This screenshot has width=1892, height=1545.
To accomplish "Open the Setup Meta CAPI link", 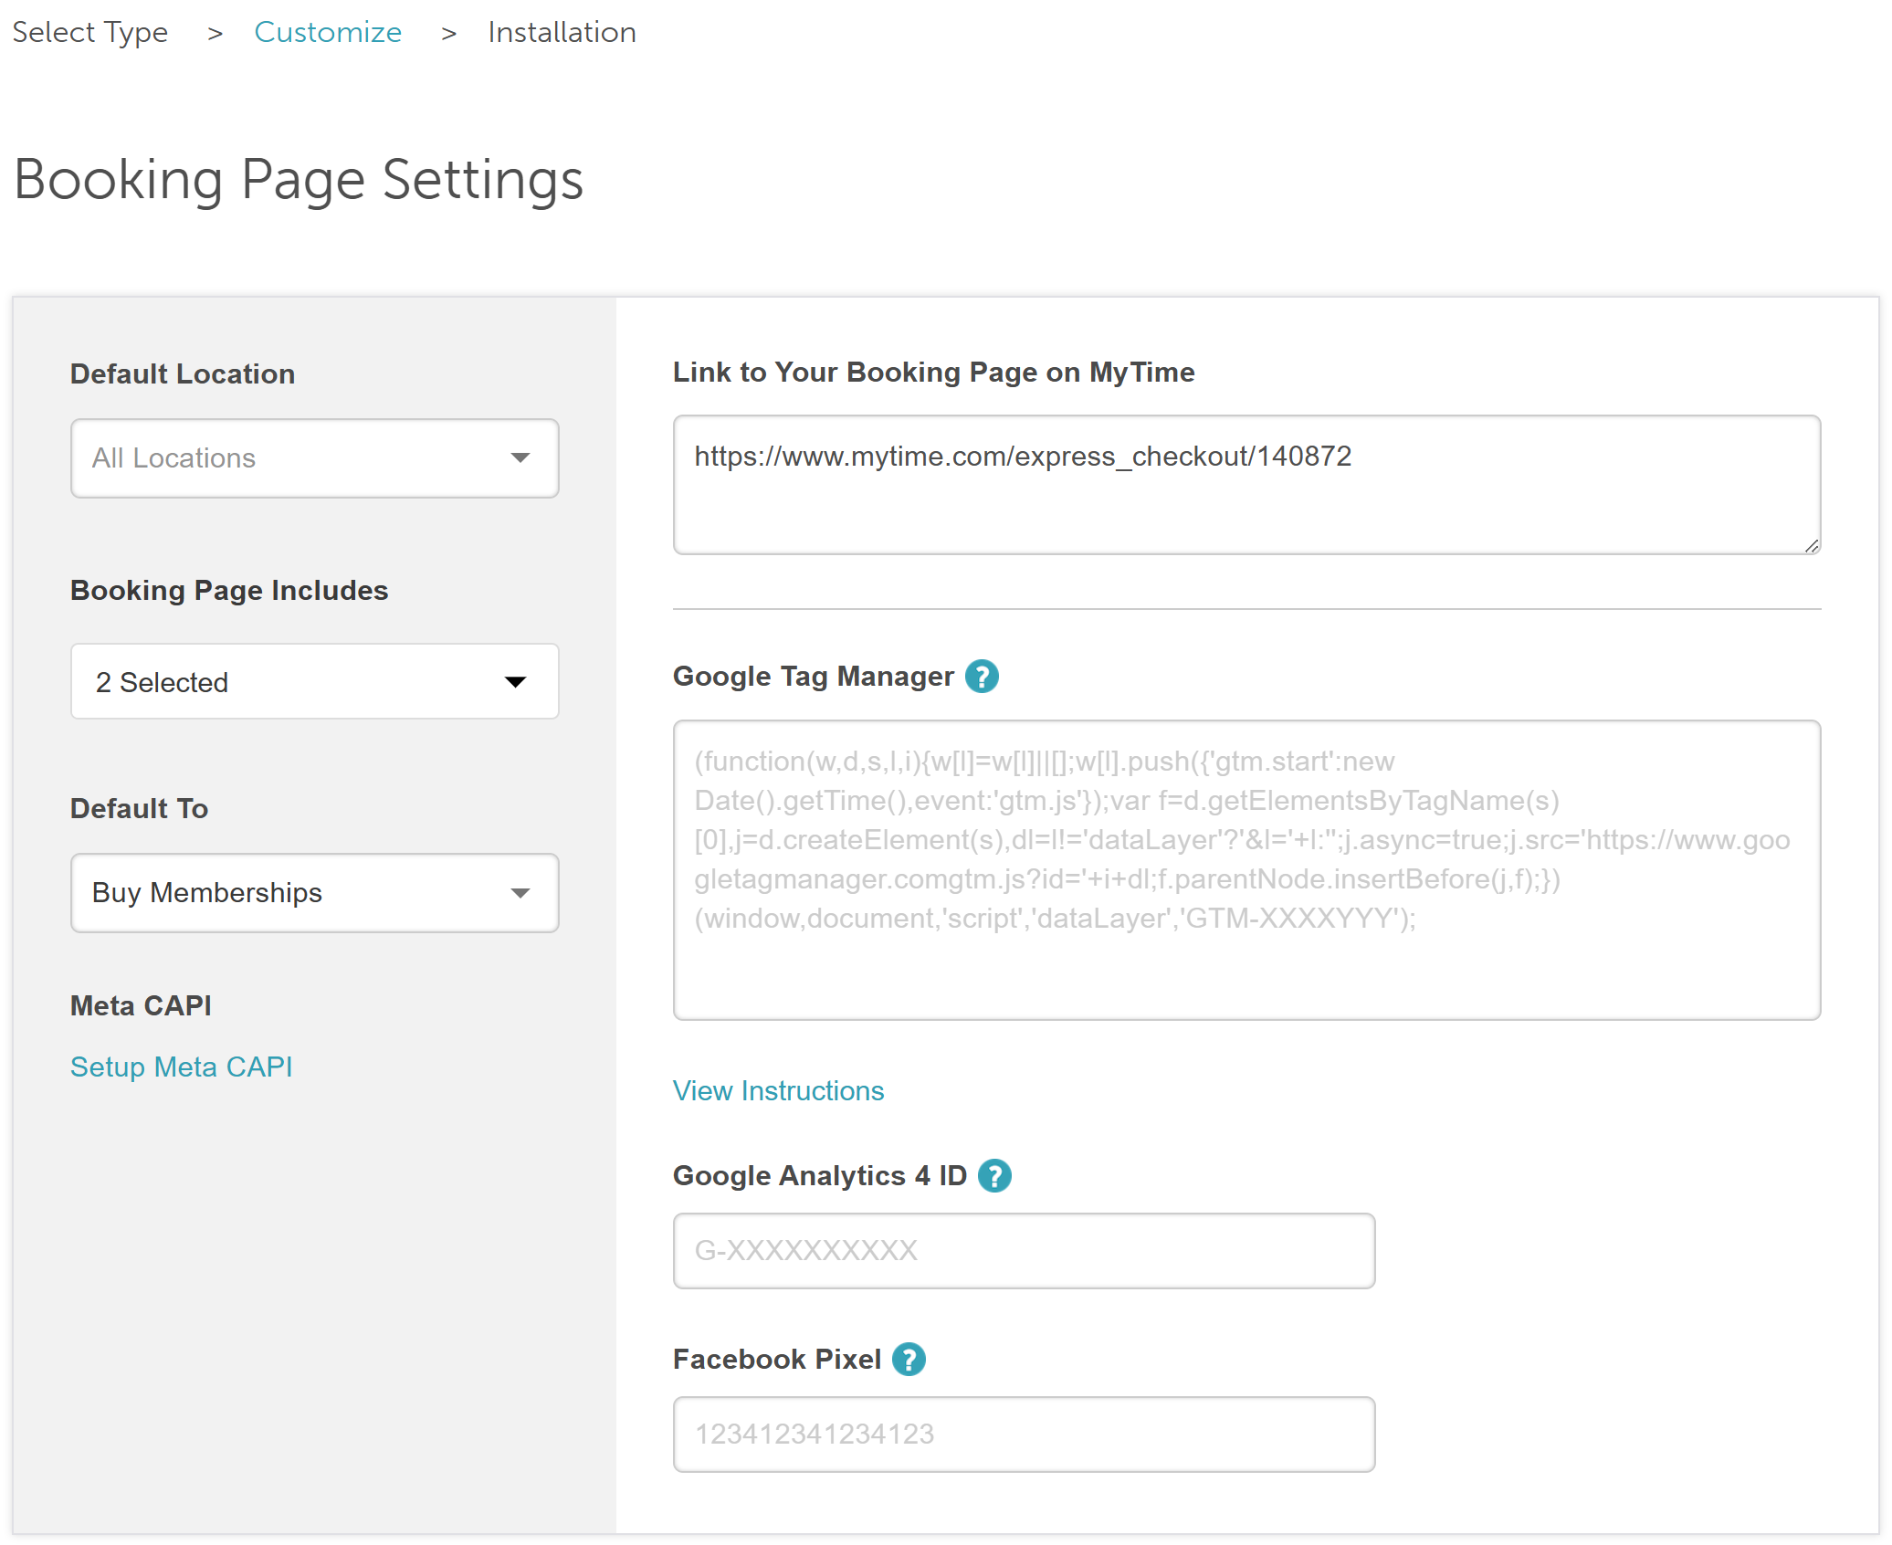I will [182, 1067].
